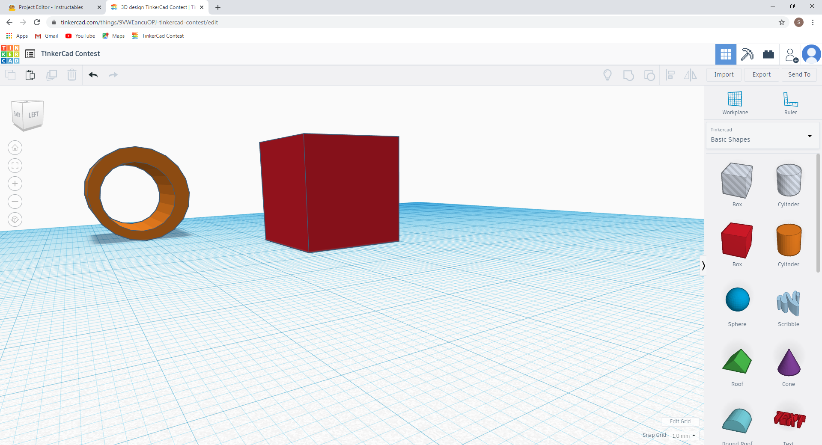Open the Snap Grid value dropdown
Viewport: 822px width, 445px height.
coord(683,435)
